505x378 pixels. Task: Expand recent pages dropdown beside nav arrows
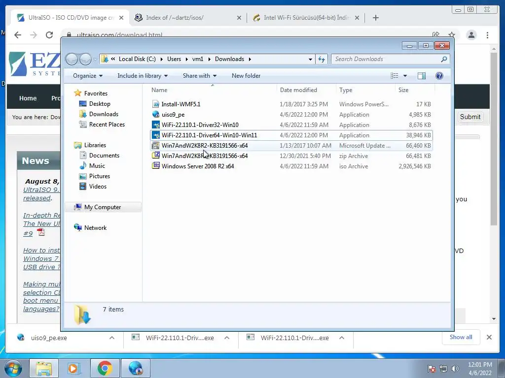(95, 59)
